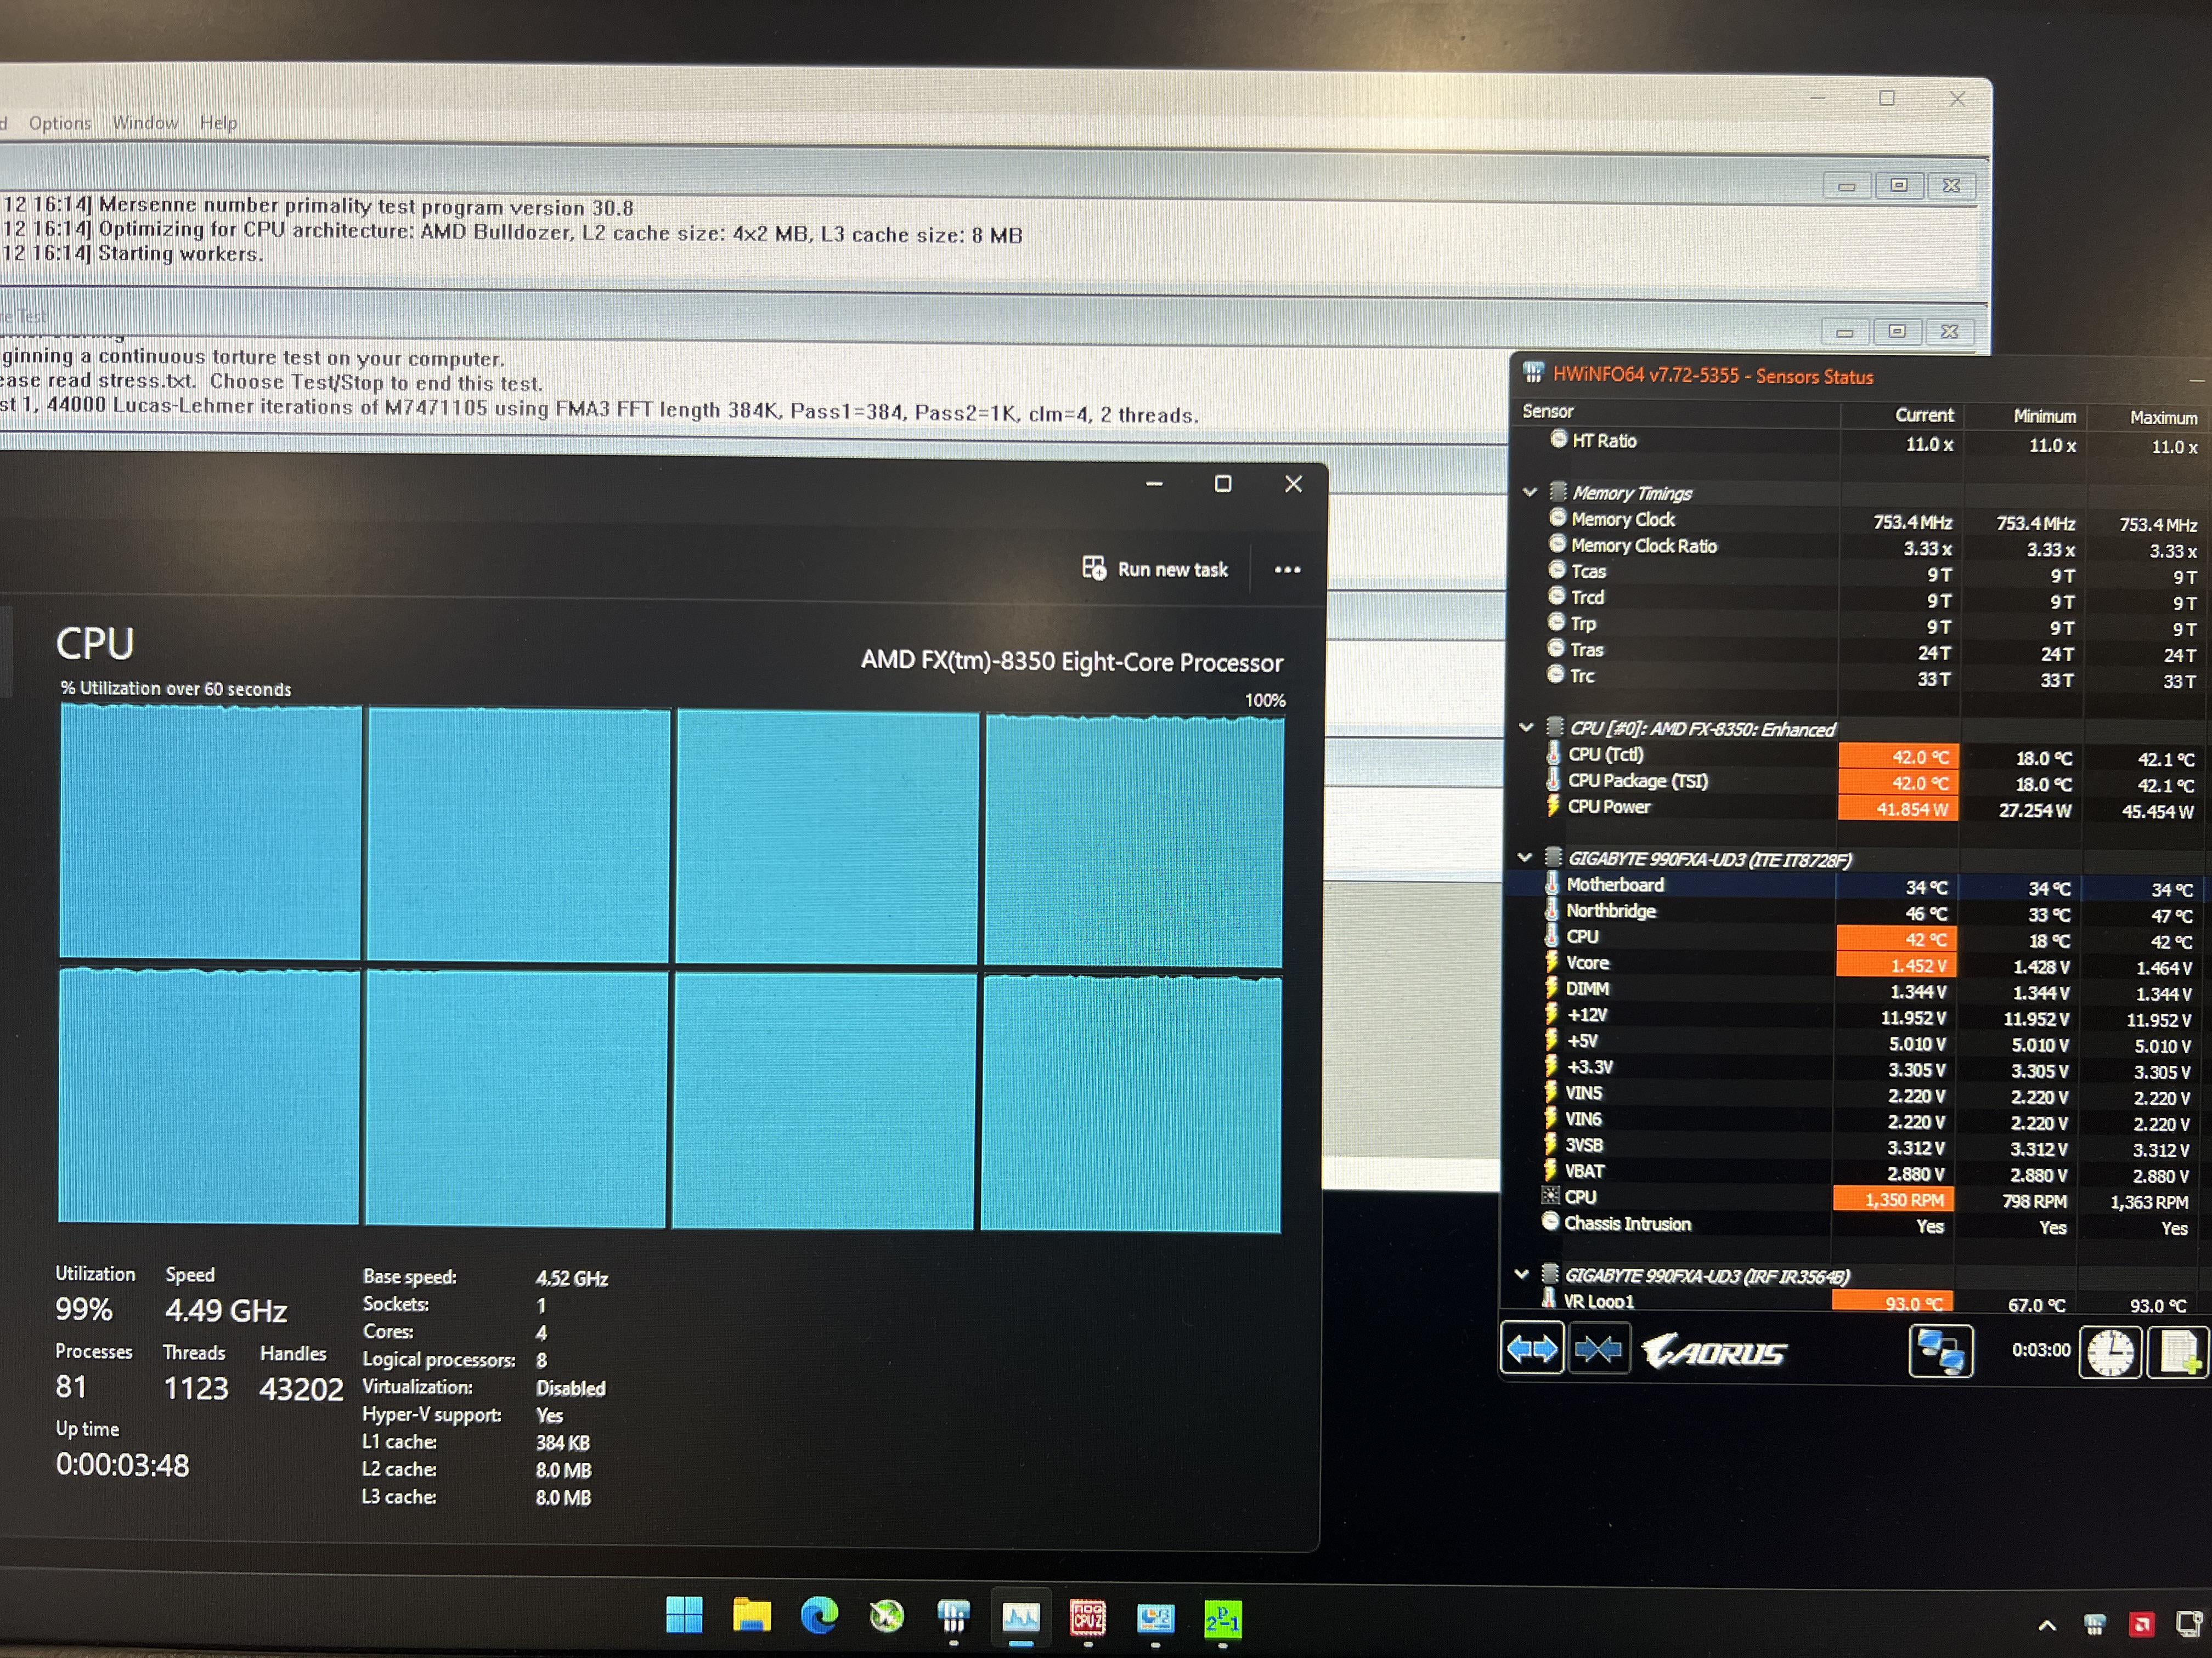Click the 'Starting workers.' log line in Prime95

click(x=180, y=255)
